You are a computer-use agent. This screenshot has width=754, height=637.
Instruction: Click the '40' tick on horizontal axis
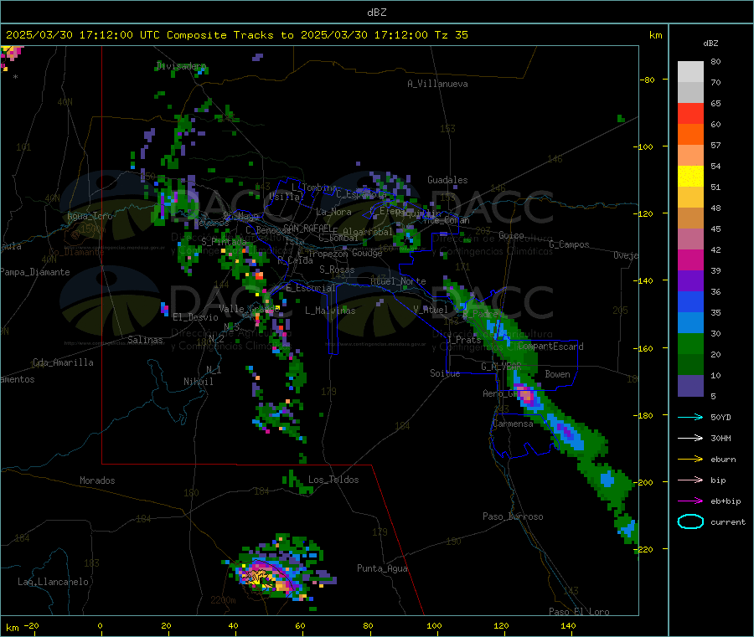[233, 625]
